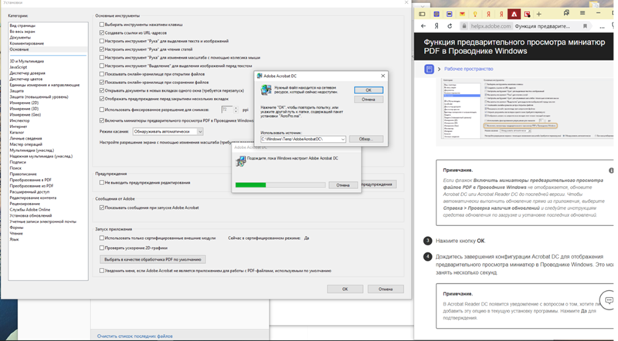
Task: Add a new browser tab with plus
Action: coord(538,14)
